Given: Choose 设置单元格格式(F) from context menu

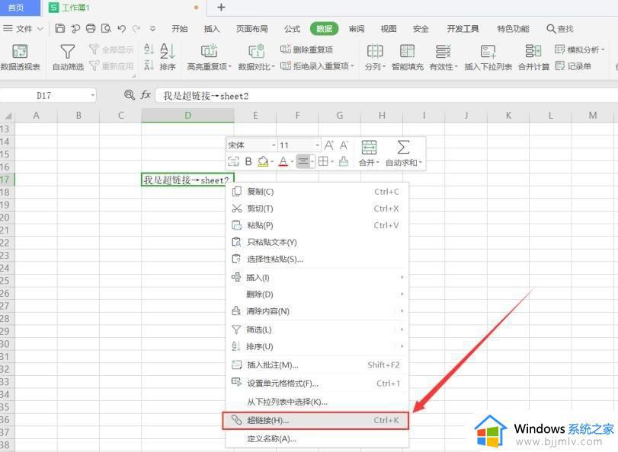Looking at the screenshot, I should (x=317, y=383).
